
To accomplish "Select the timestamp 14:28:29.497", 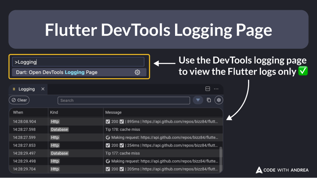I will click(24, 153).
